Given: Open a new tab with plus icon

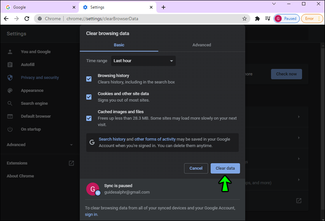Looking at the screenshot, I should tap(164, 7).
